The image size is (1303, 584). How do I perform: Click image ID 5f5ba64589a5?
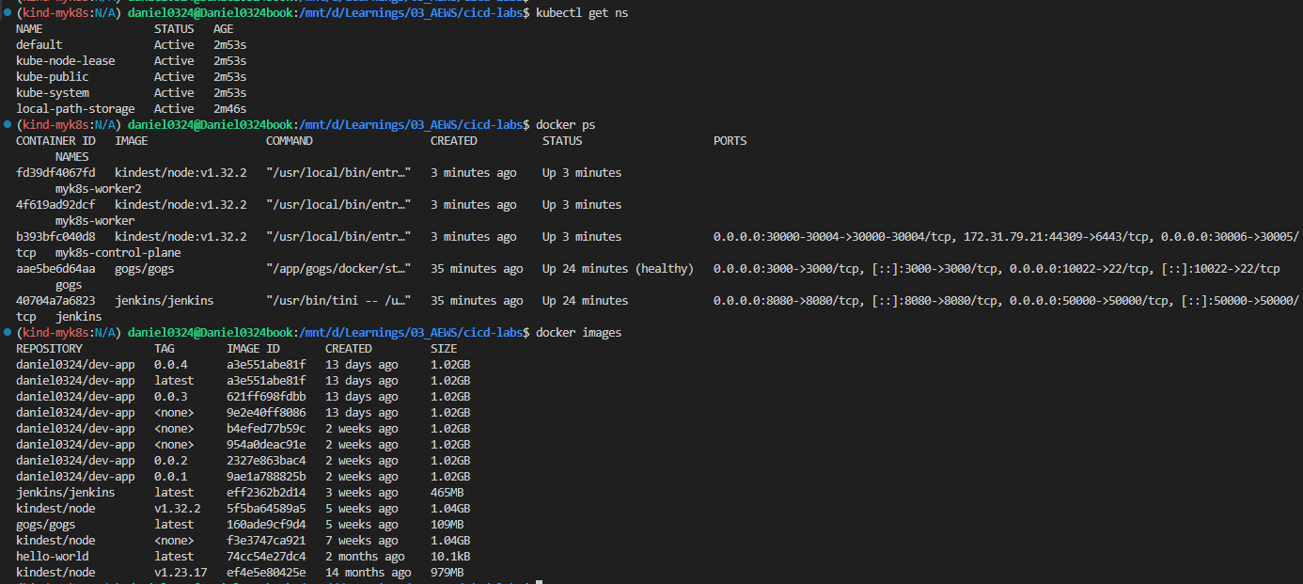pyautogui.click(x=266, y=509)
